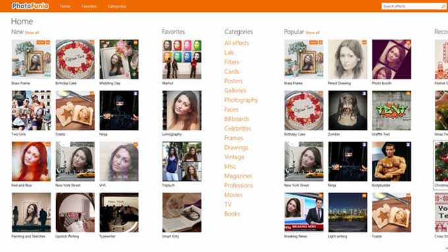Select Brass Frame effect in New section
This screenshot has height=252, width=448.
point(31,59)
